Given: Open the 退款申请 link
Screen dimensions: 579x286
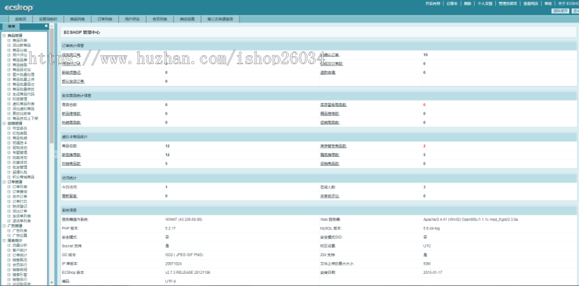Looking at the screenshot, I should tap(328, 73).
